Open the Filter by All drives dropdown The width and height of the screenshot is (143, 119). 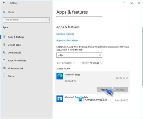tap(91, 63)
